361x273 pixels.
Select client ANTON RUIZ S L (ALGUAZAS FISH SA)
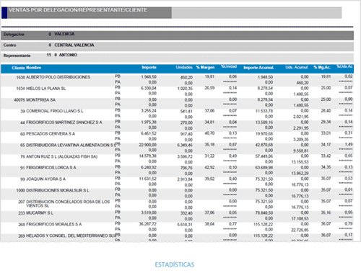point(61,156)
